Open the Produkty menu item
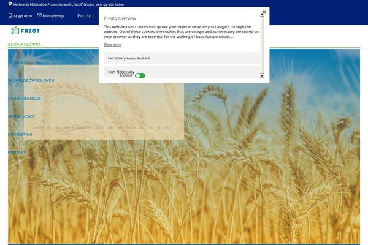This screenshot has width=368, height=245. tap(18, 62)
